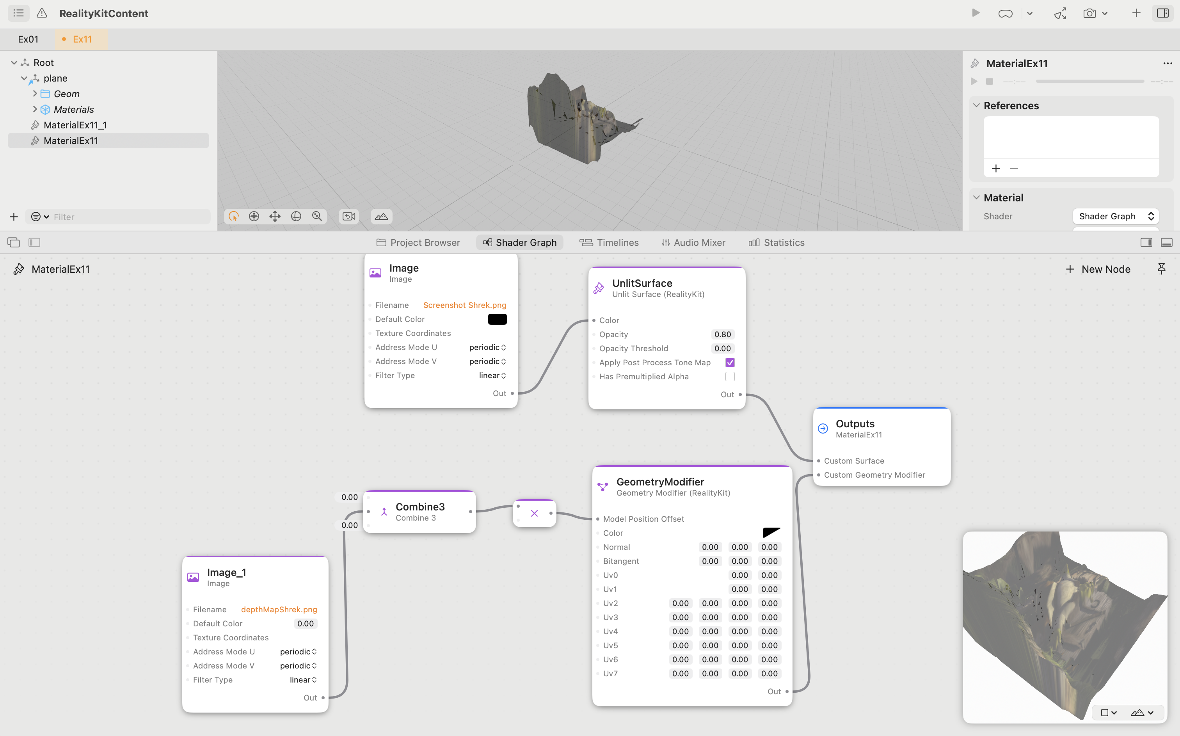This screenshot has width=1180, height=736.
Task: Open the Audio Mixer tab
Action: (693, 242)
